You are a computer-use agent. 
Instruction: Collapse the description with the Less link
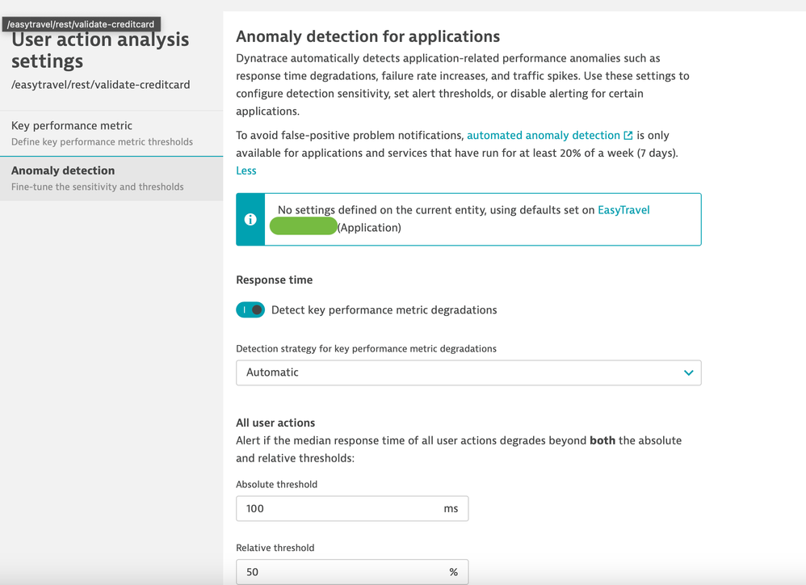coord(246,170)
